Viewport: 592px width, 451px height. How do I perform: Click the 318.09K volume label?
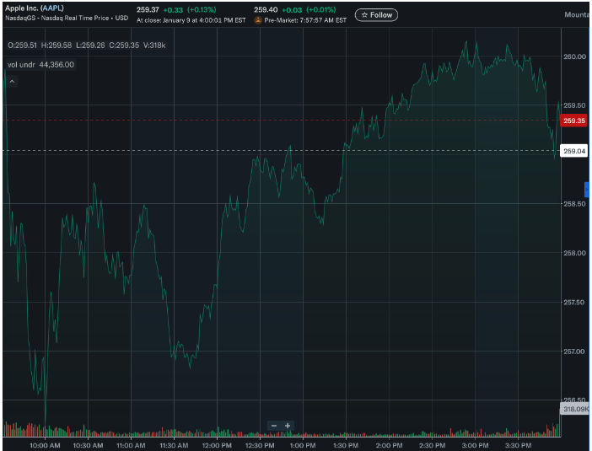pyautogui.click(x=574, y=409)
